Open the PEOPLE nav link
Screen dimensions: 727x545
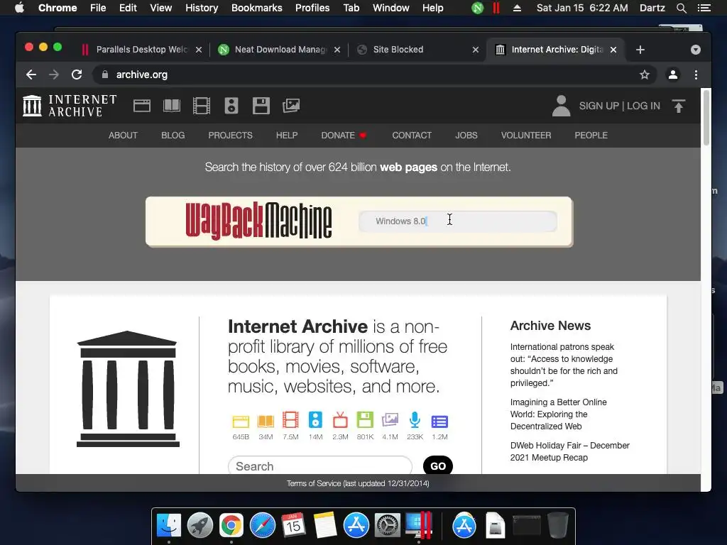point(591,136)
